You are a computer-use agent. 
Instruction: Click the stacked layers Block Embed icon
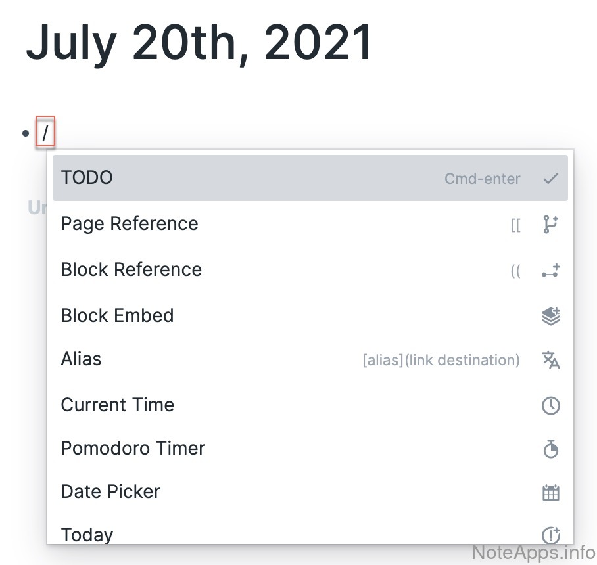pos(550,316)
